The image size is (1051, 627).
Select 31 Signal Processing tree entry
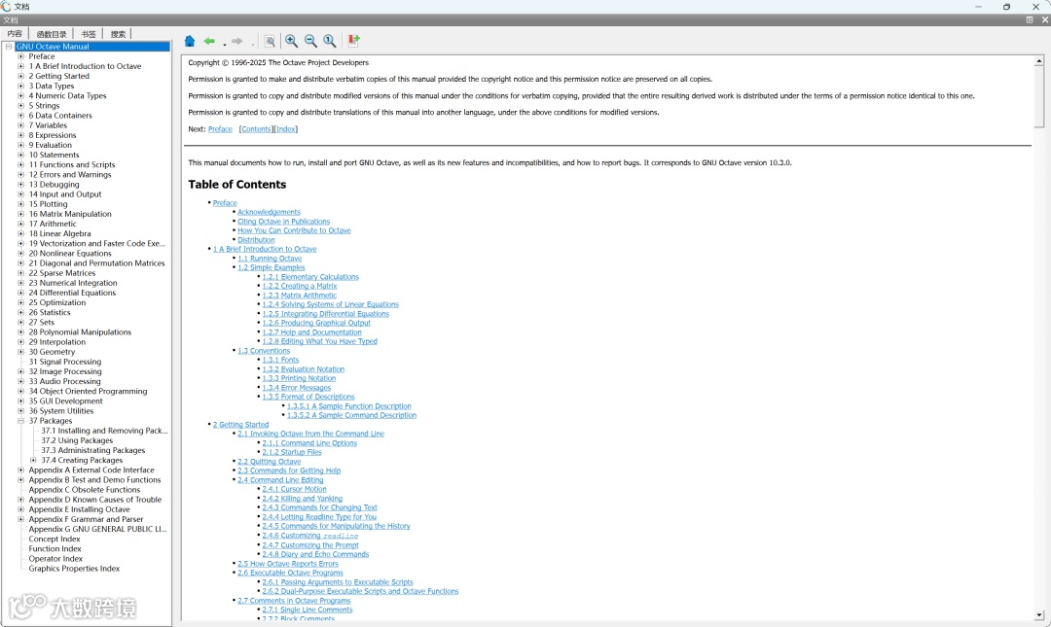click(65, 362)
